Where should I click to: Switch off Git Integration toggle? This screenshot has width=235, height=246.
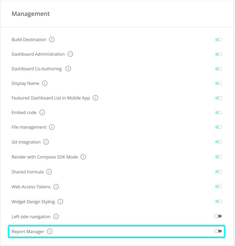pos(218,142)
